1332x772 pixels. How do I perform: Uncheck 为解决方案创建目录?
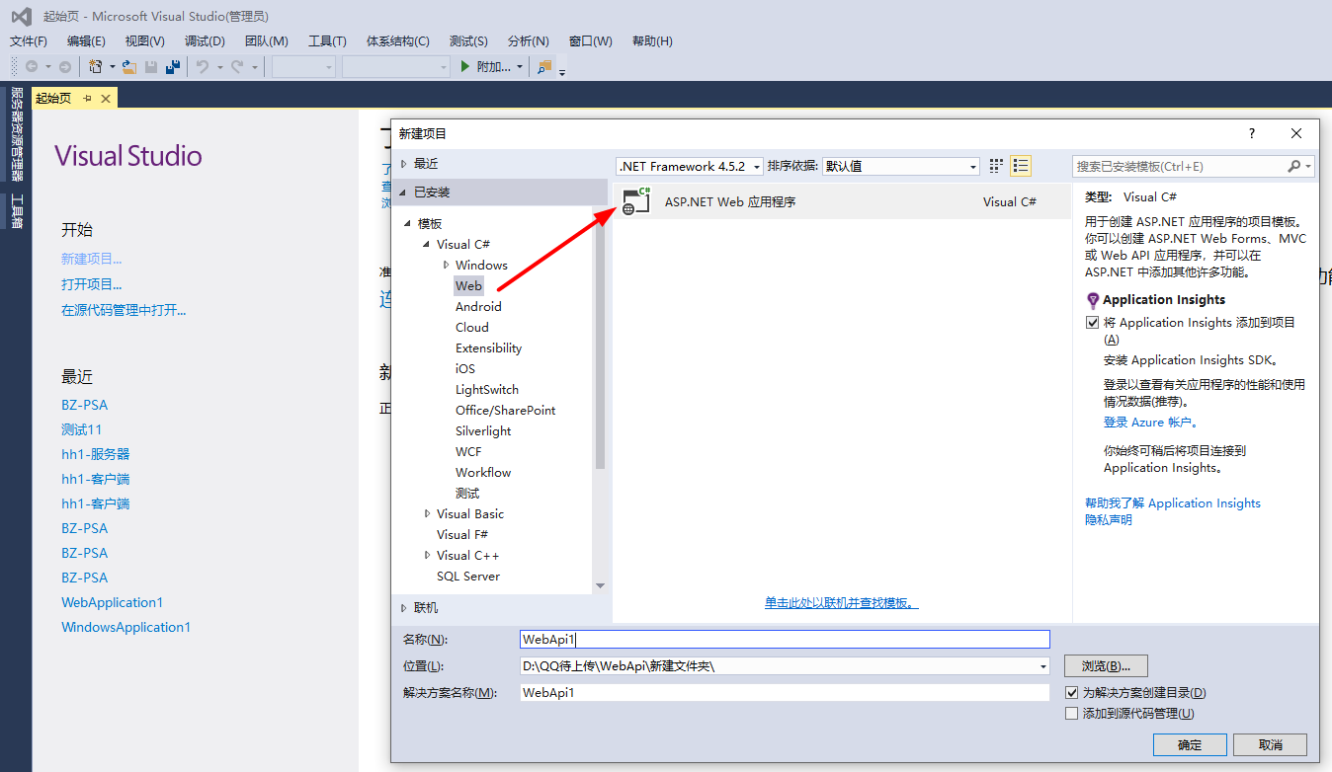coord(1072,692)
